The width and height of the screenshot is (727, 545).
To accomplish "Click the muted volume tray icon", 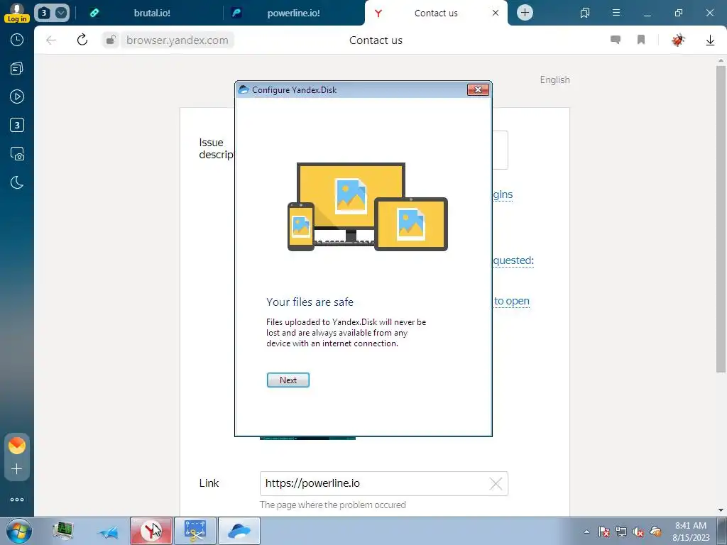I will [638, 532].
